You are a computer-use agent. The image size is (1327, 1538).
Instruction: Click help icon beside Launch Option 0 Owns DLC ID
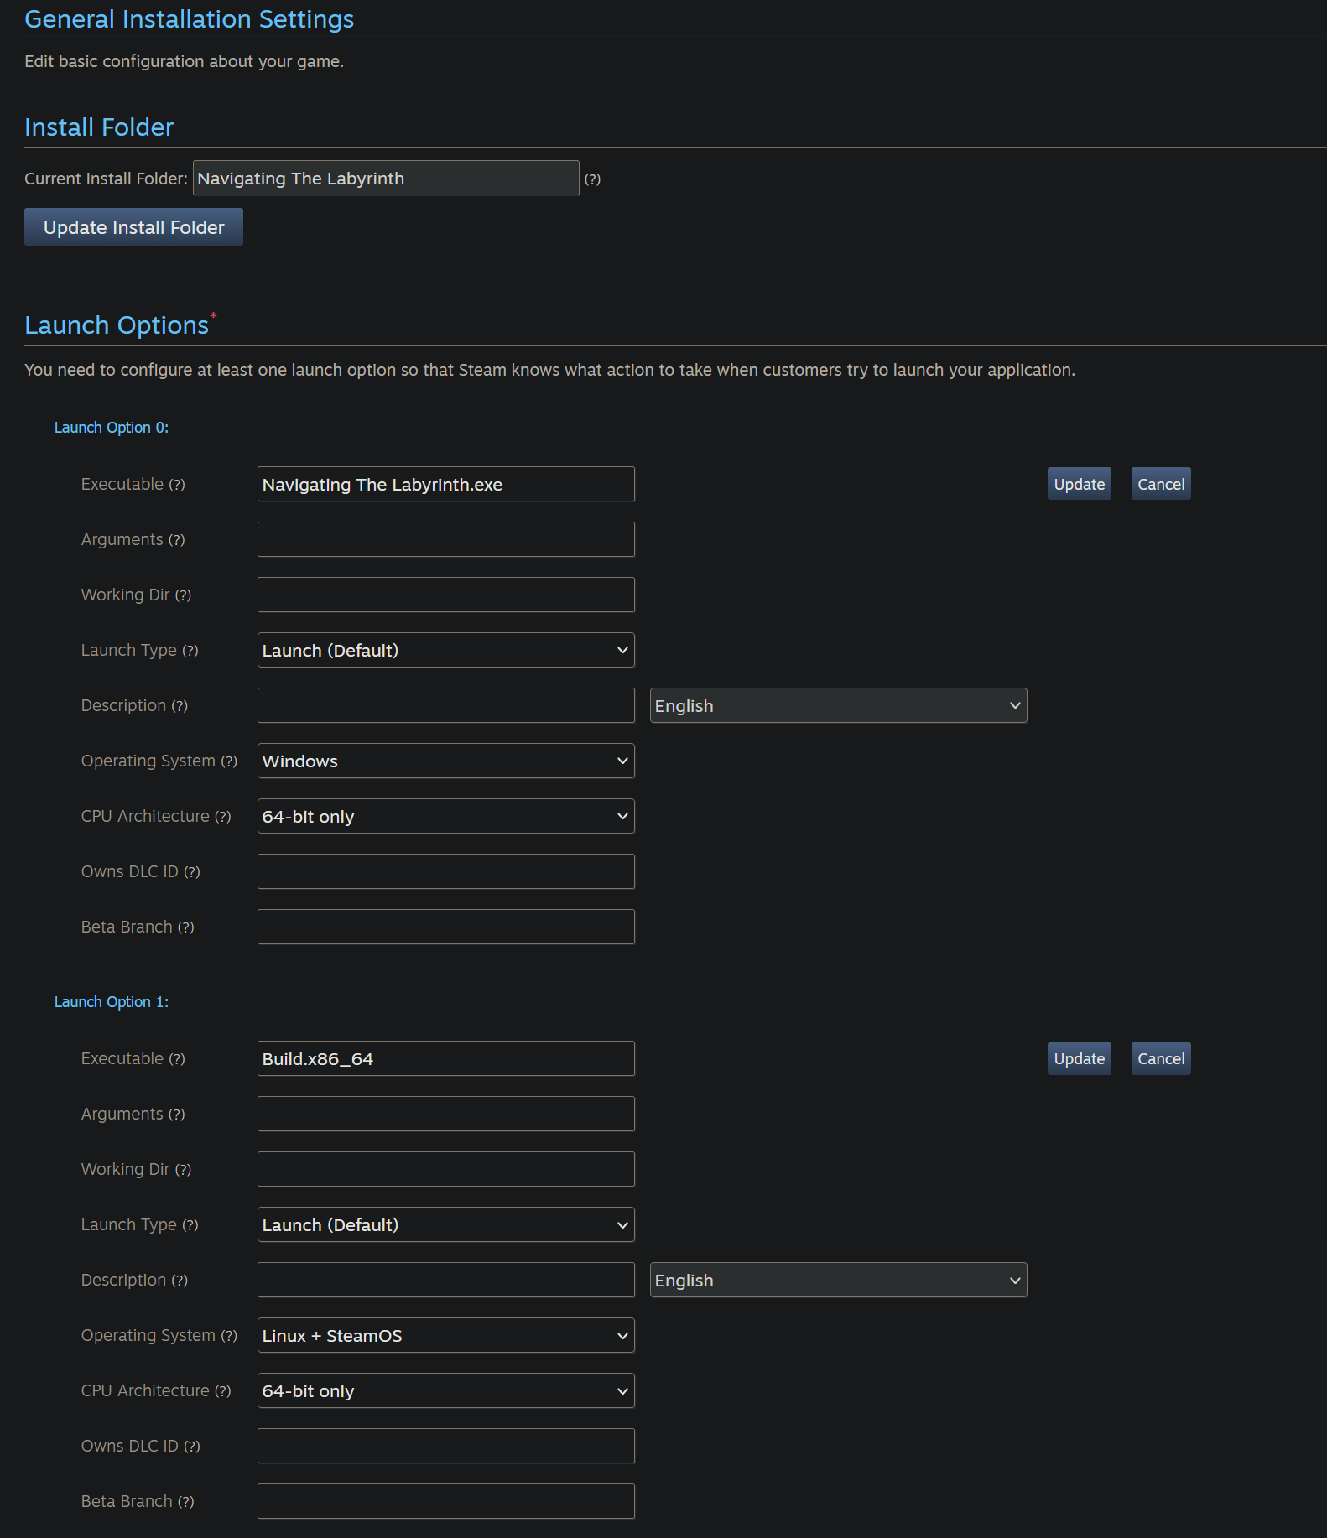click(x=192, y=872)
